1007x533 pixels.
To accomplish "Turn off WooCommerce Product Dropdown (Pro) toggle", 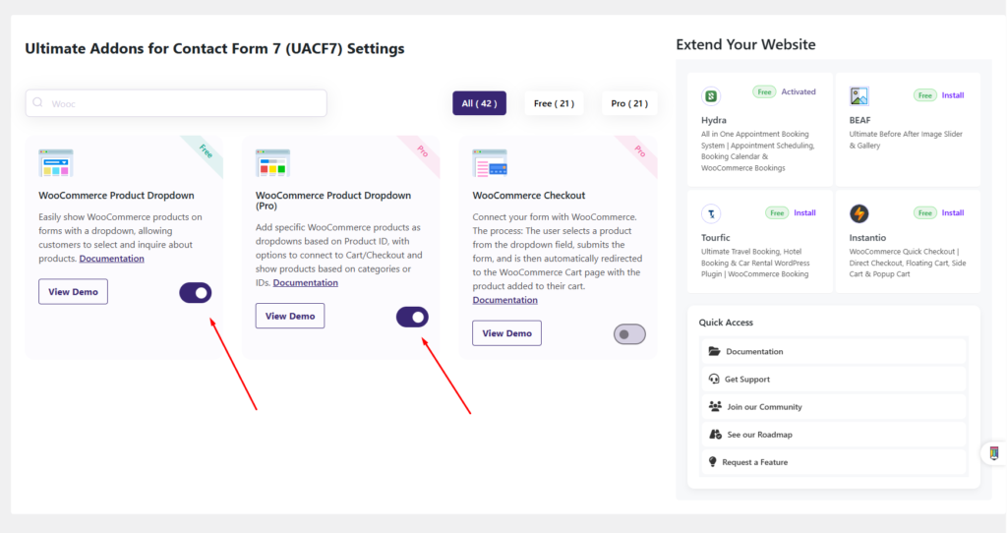I will [412, 317].
